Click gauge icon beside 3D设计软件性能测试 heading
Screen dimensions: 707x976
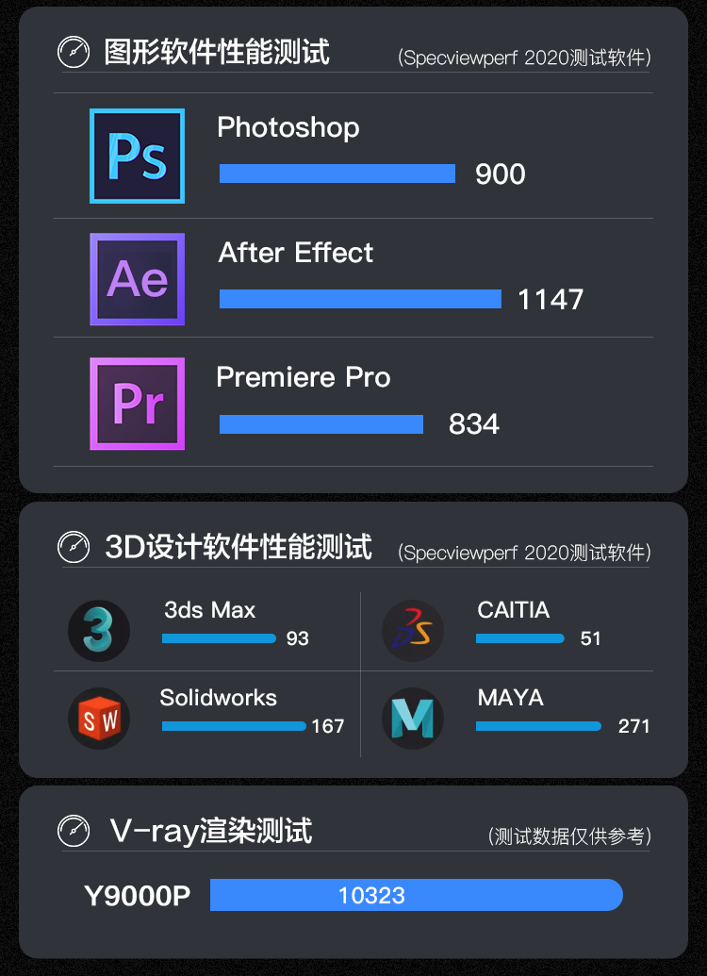pyautogui.click(x=74, y=547)
